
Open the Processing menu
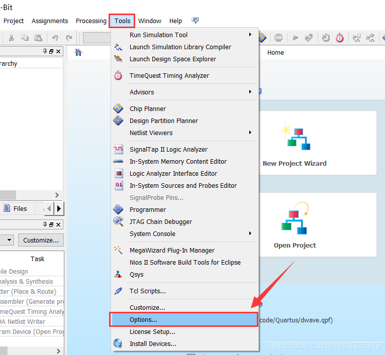click(91, 21)
